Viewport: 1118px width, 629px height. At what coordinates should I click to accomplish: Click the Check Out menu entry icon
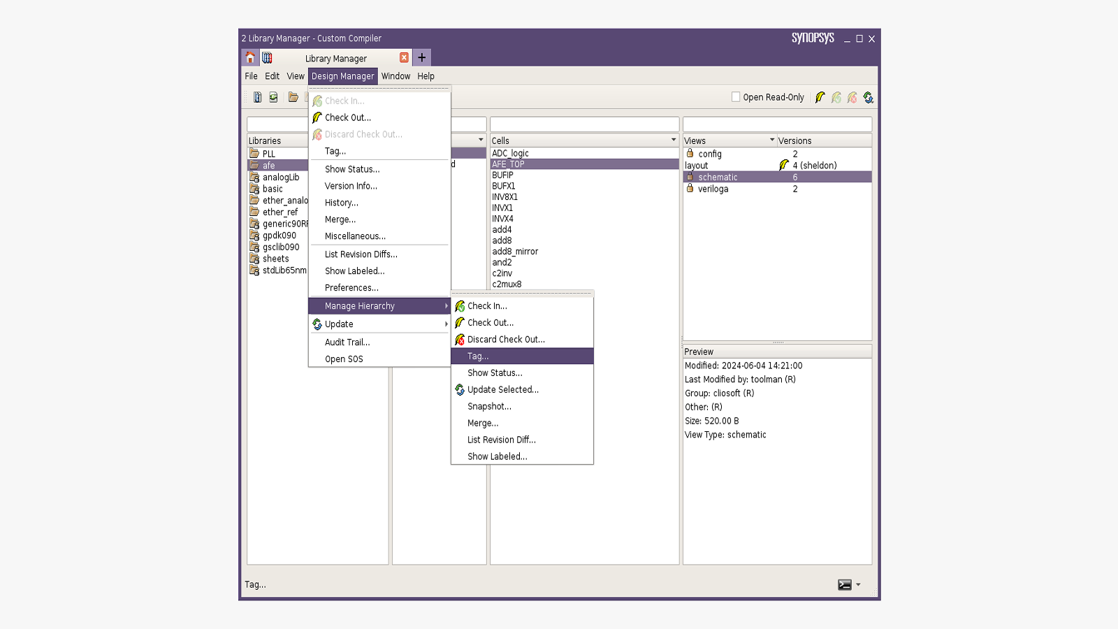pyautogui.click(x=317, y=117)
